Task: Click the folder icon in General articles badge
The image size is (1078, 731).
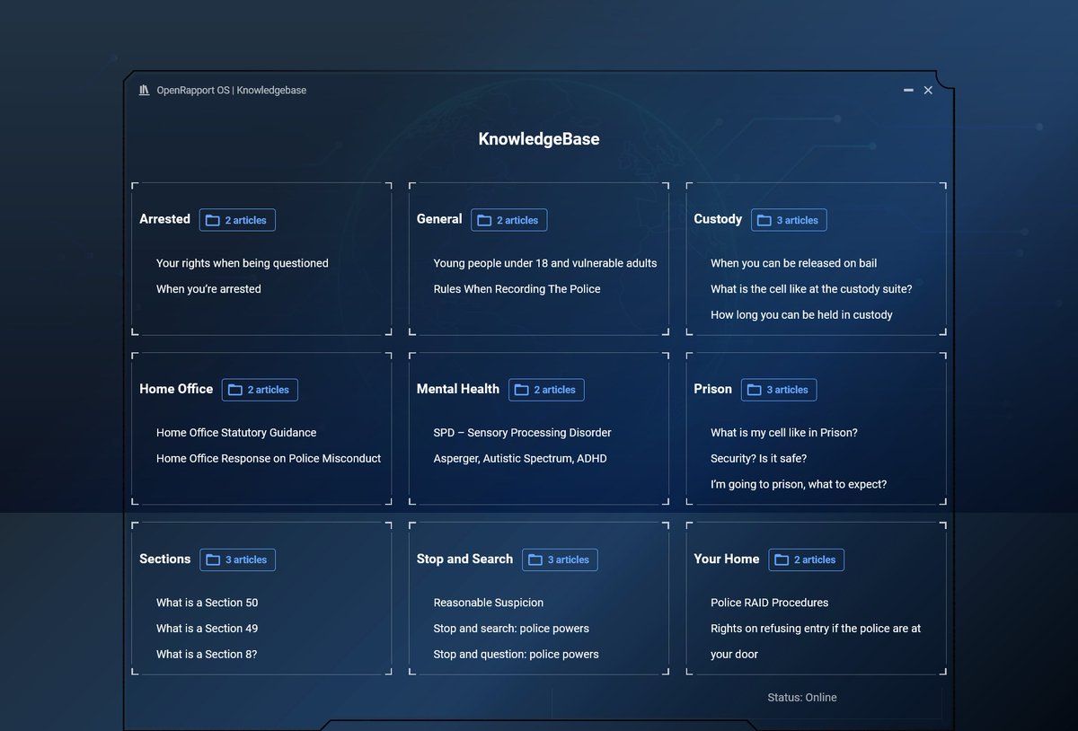Action: tap(484, 220)
